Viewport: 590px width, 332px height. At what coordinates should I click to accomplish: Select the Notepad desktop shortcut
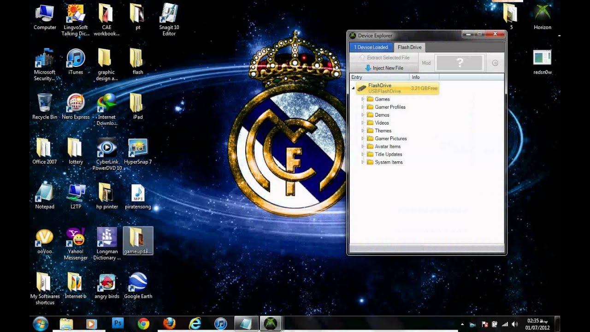coord(45,196)
